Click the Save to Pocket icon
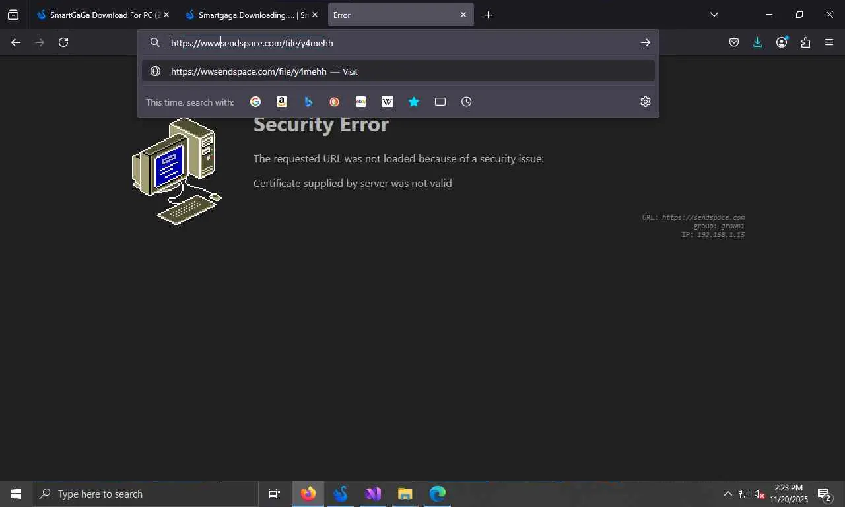845x507 pixels. (734, 42)
